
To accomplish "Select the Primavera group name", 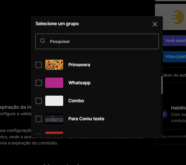I will [79, 65].
